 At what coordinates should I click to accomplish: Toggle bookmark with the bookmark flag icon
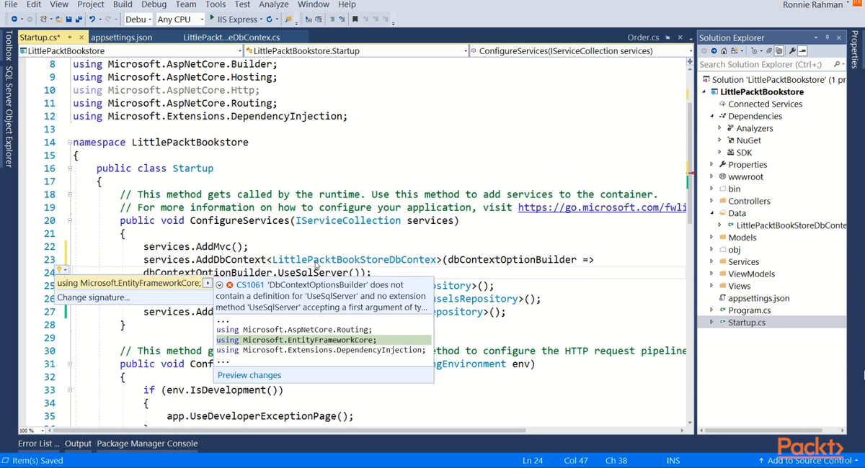355,19
